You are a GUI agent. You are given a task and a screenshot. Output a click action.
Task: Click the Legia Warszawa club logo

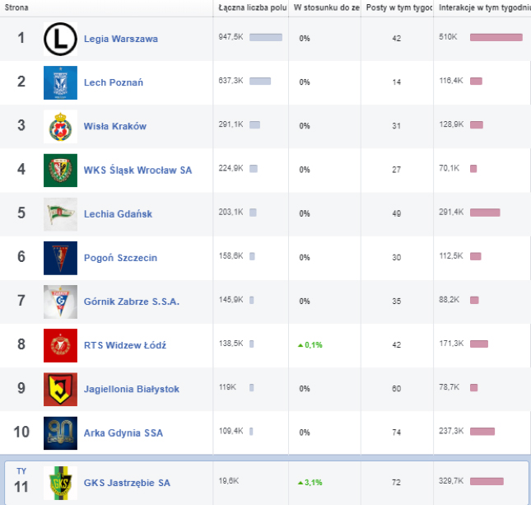click(60, 39)
